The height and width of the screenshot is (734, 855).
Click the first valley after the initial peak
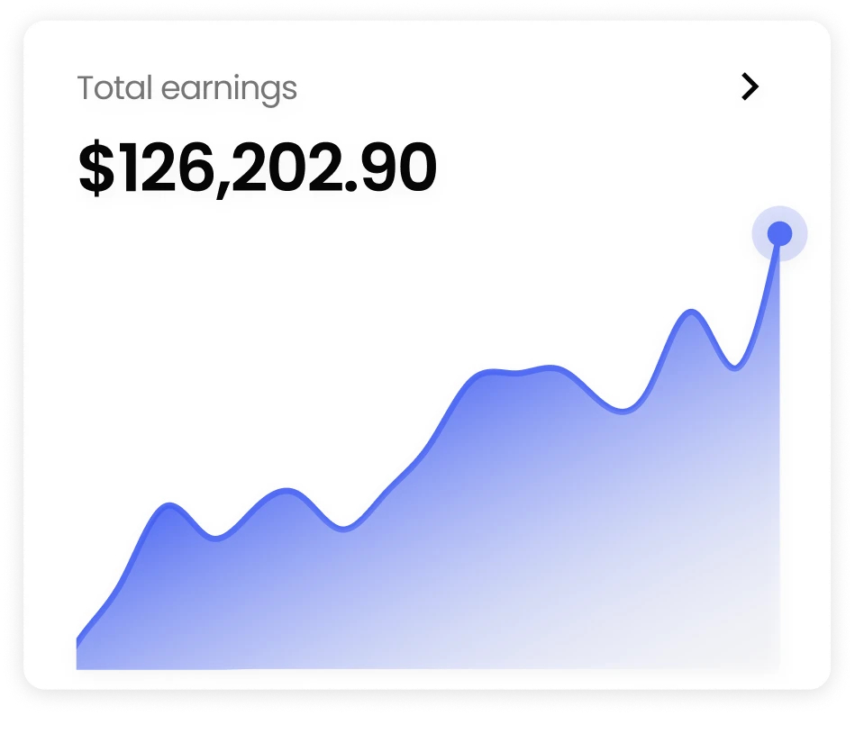[x=215, y=538]
